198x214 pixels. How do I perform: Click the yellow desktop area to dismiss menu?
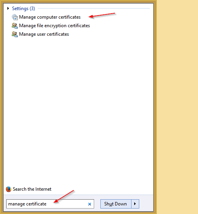click(x=177, y=107)
